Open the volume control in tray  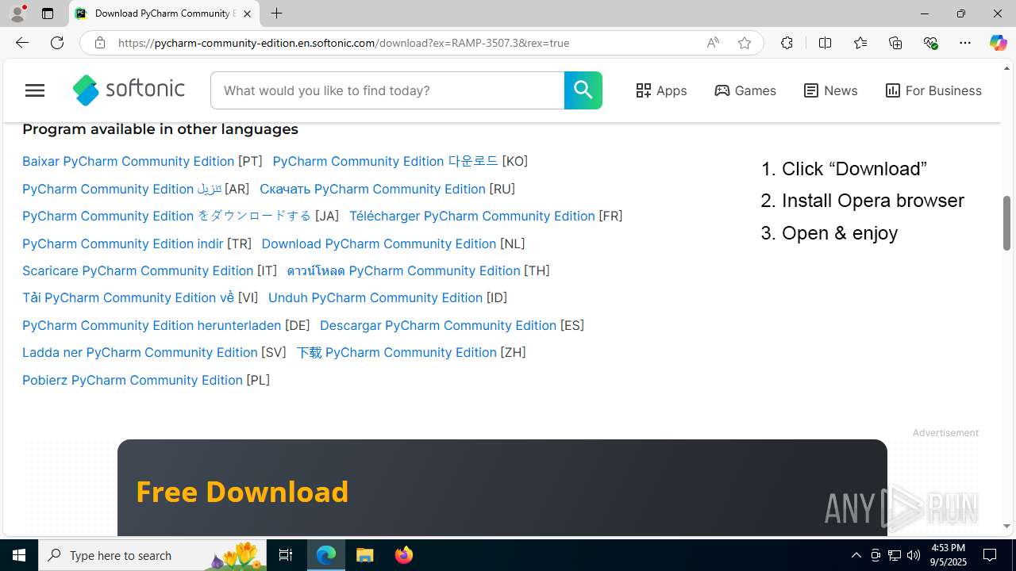[914, 555]
